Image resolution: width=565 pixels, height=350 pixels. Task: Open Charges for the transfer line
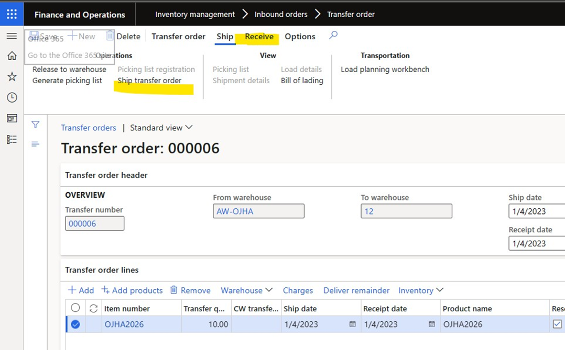click(298, 290)
